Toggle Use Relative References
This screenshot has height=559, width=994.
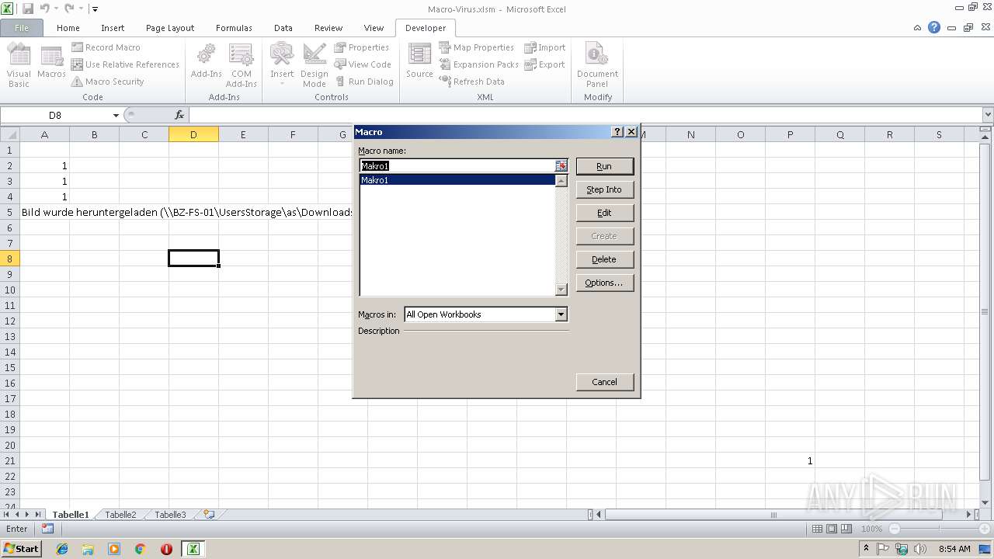pos(125,64)
